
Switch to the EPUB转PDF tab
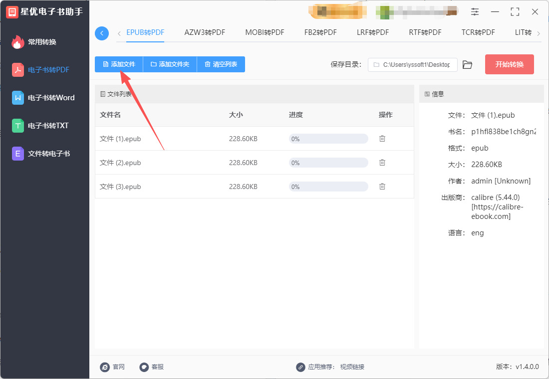(145, 32)
